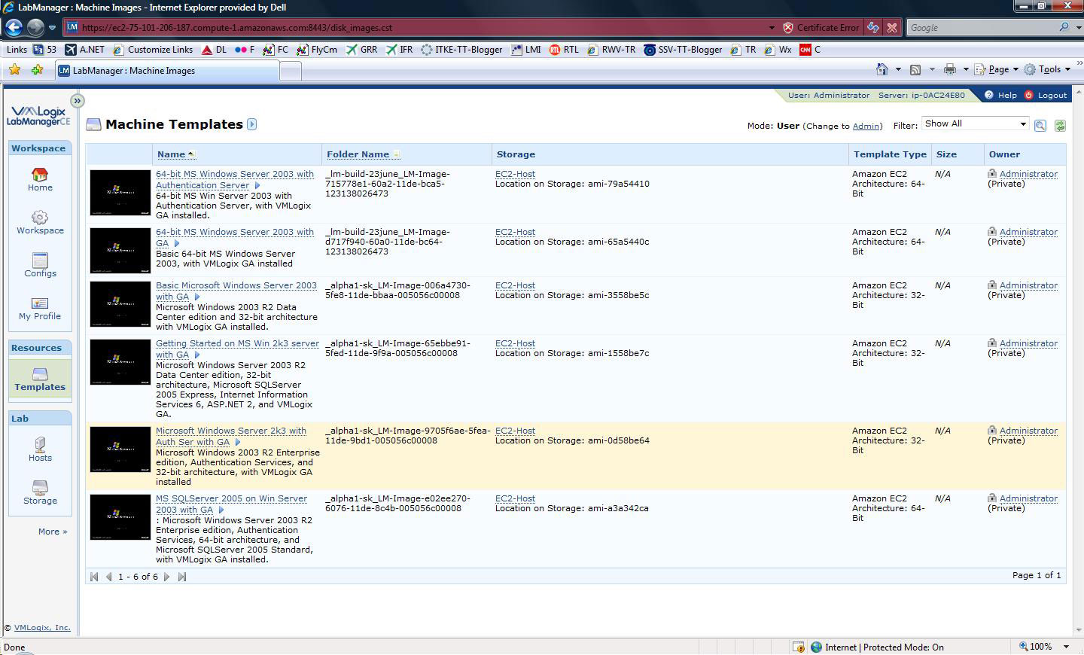Open the FlyCm favorites bar link
This screenshot has width=1084, height=655.
click(317, 50)
